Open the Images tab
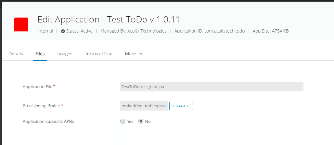 [65, 54]
